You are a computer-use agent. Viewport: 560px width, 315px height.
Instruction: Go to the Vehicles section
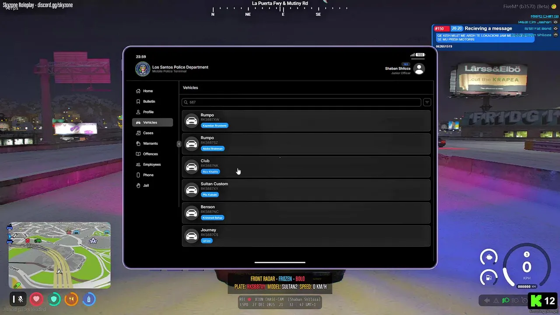(x=152, y=122)
